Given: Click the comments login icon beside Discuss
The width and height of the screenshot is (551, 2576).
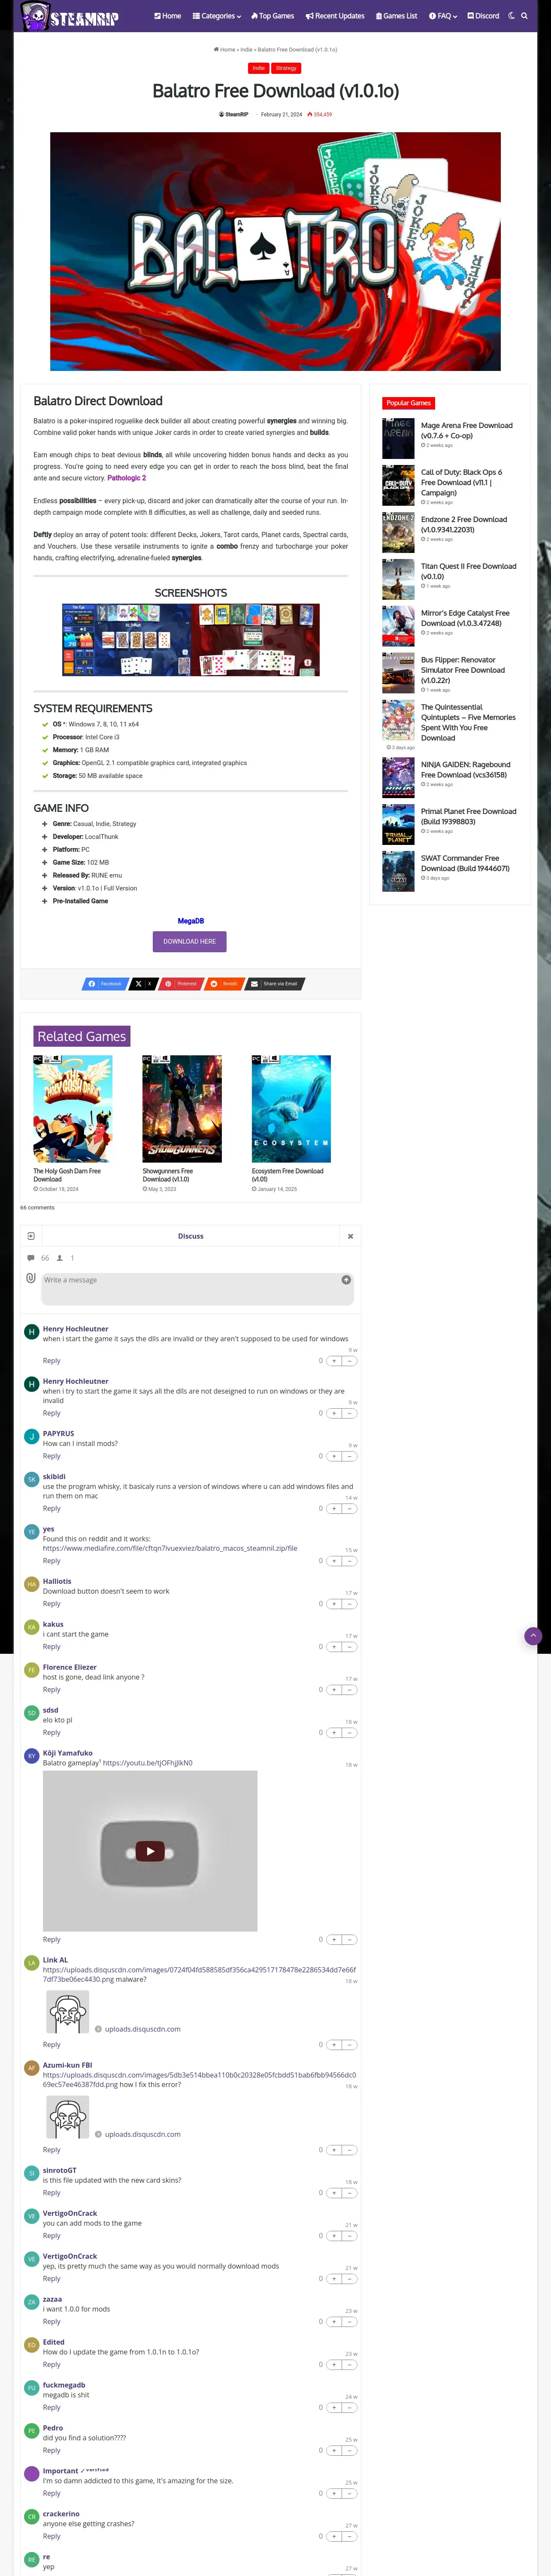Looking at the screenshot, I should 31,1236.
